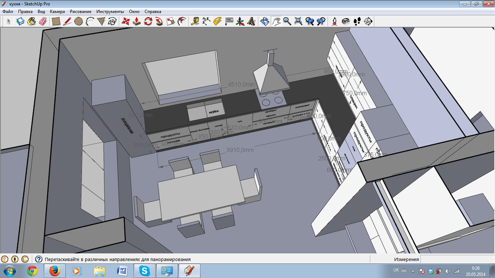Click the UK language indicator in tray
Viewport: 495px width, 278px height.
[396, 271]
